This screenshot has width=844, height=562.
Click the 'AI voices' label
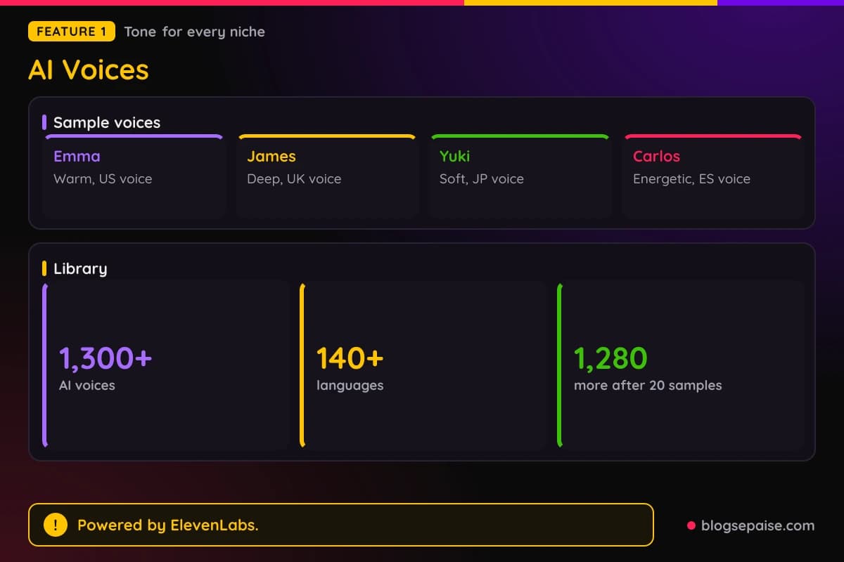tap(87, 385)
